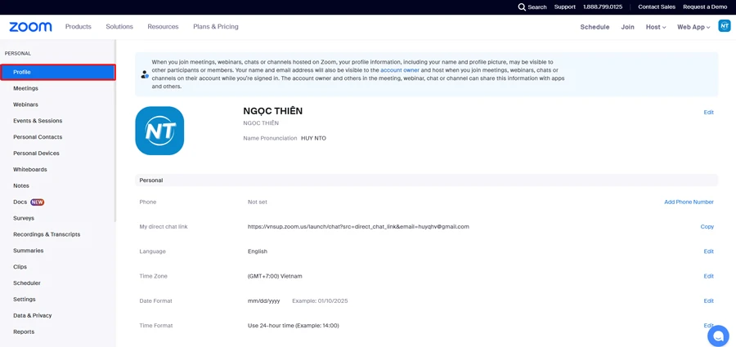Image resolution: width=736 pixels, height=347 pixels.
Task: Open the Products menu
Action: [79, 27]
